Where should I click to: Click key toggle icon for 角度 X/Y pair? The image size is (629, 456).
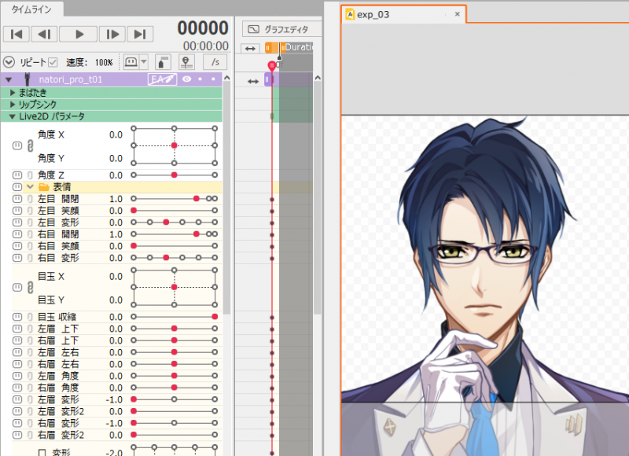tap(17, 146)
